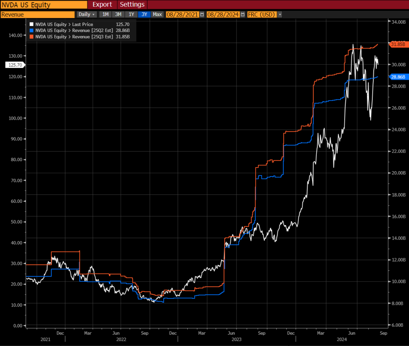Click the 6.00B label on the right axis

coord(397,325)
